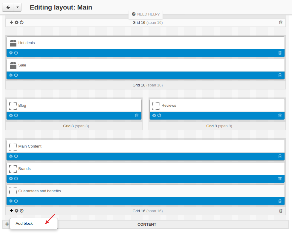Delete the Brands block

click(x=280, y=179)
